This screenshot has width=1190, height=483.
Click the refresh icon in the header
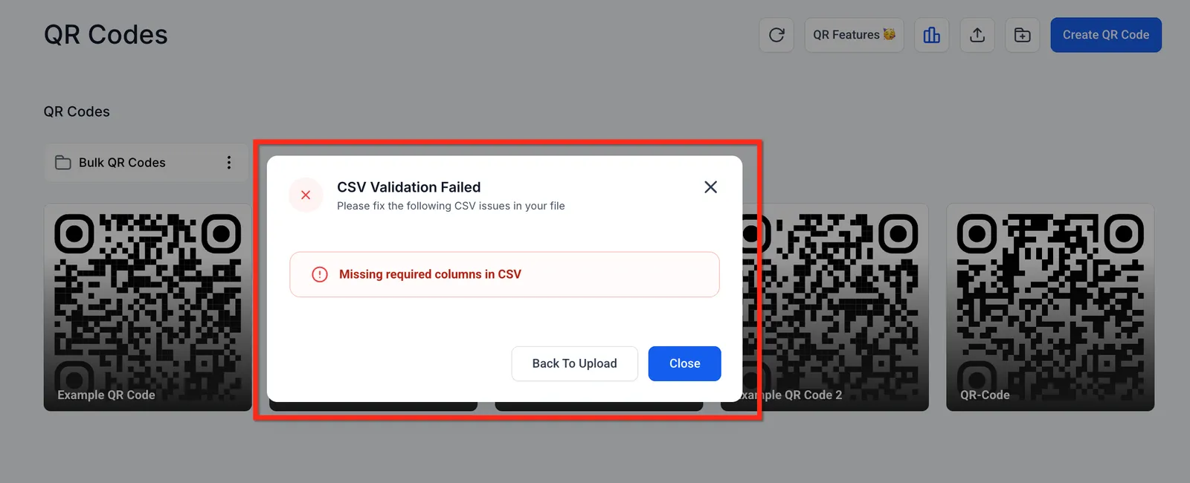pyautogui.click(x=776, y=35)
